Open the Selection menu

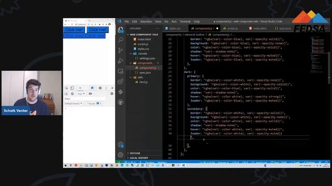pos(146,22)
